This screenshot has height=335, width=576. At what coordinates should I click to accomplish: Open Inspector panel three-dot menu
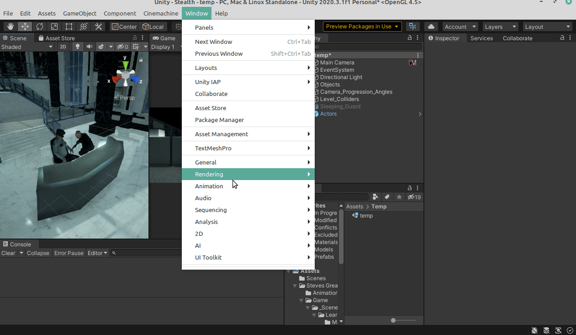[x=571, y=38]
